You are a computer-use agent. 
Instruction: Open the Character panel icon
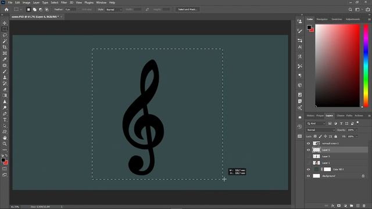[x=300, y=47]
